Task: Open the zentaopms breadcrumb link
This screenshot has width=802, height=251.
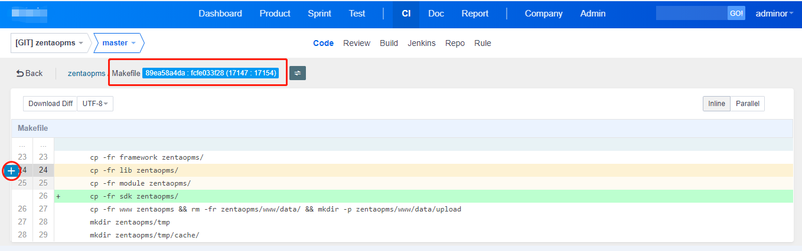Action: [87, 74]
